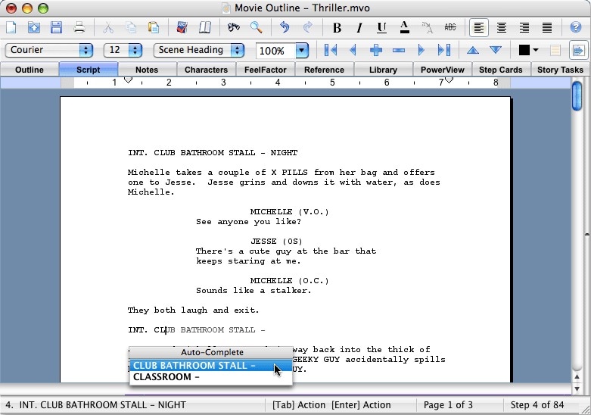The width and height of the screenshot is (591, 415).
Task: Click the blue minus remove step icon
Action: click(x=398, y=50)
